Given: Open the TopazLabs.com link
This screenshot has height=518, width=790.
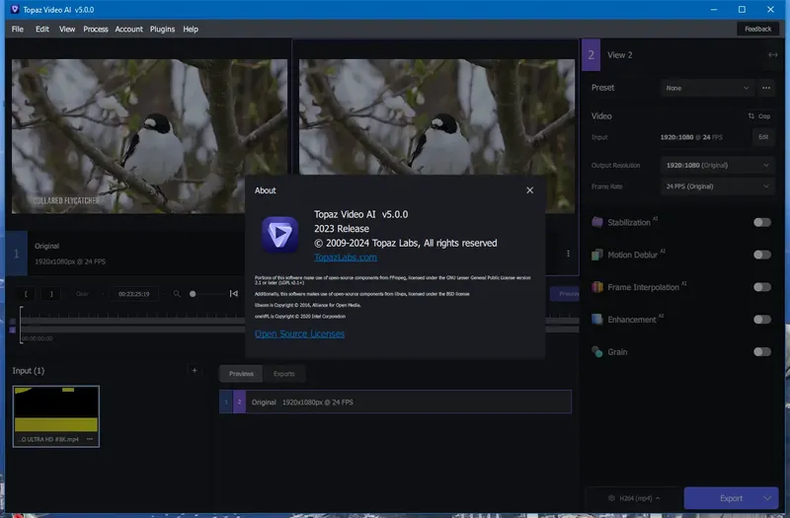Looking at the screenshot, I should pos(345,258).
